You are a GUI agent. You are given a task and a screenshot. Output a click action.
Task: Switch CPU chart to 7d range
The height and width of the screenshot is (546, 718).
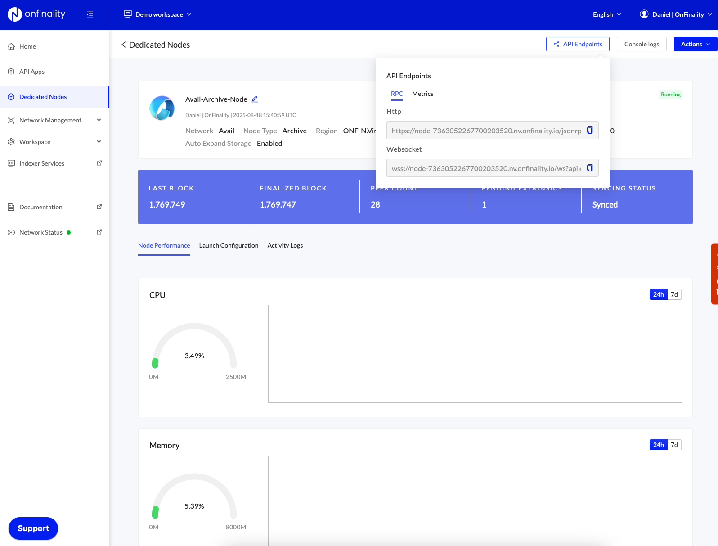coord(674,294)
